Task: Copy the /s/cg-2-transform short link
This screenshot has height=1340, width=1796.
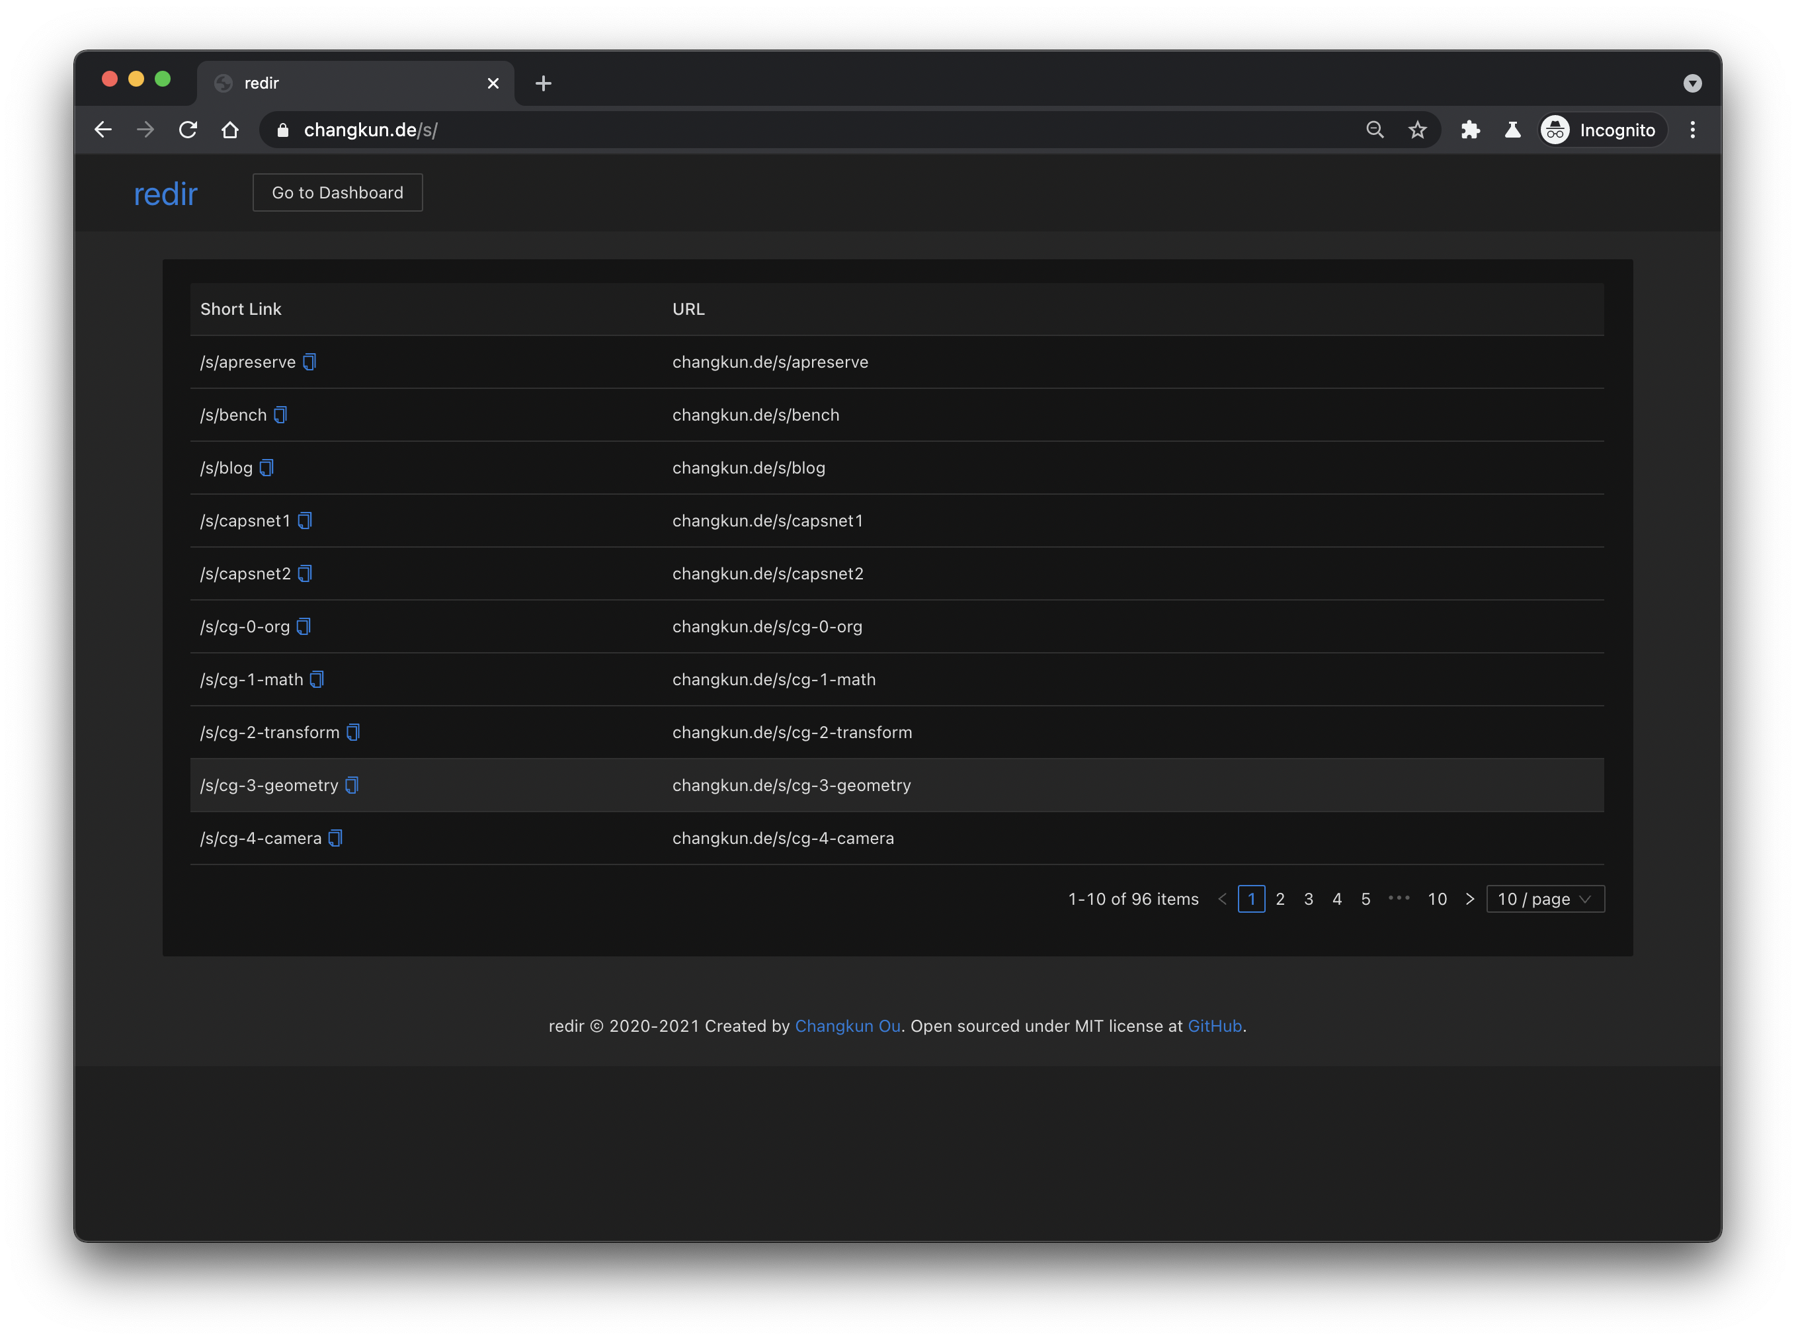Action: (352, 732)
